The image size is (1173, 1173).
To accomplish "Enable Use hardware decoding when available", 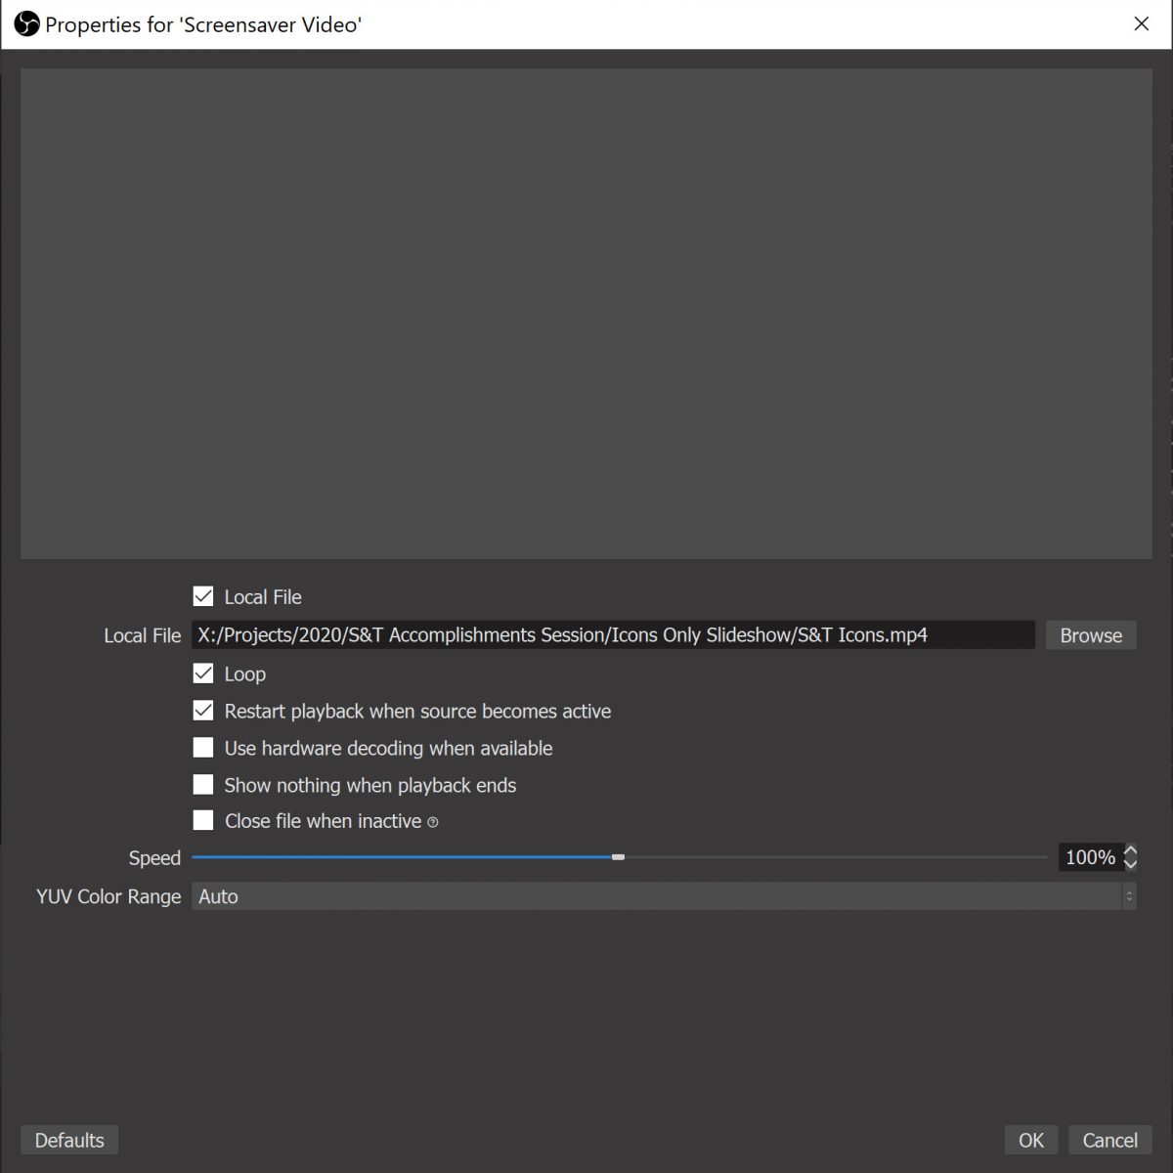I will (202, 747).
